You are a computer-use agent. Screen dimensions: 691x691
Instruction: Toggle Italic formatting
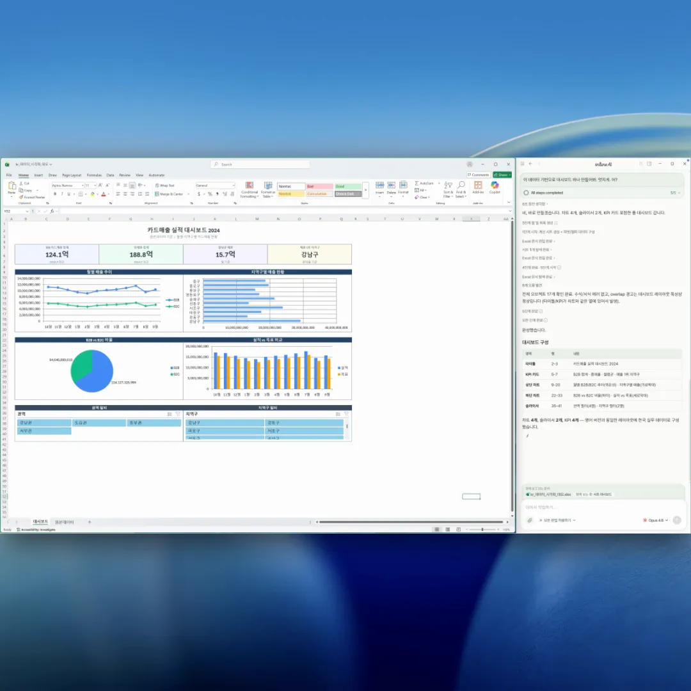(61, 194)
